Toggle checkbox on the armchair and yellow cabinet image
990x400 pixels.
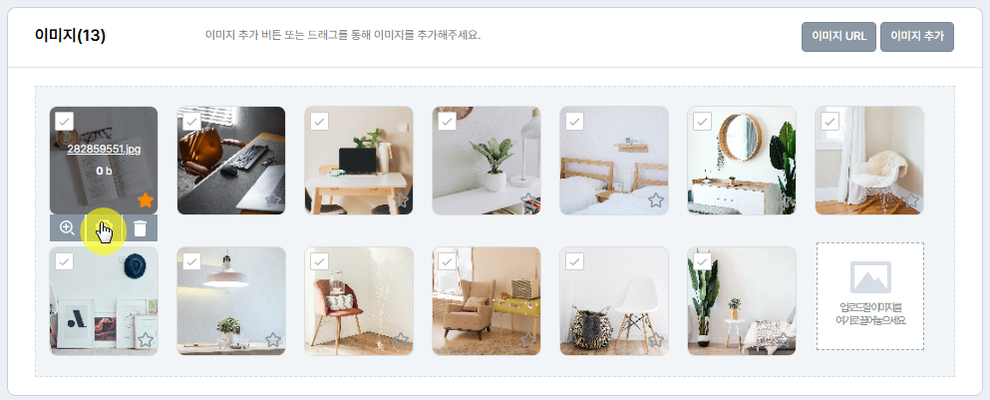click(x=447, y=261)
